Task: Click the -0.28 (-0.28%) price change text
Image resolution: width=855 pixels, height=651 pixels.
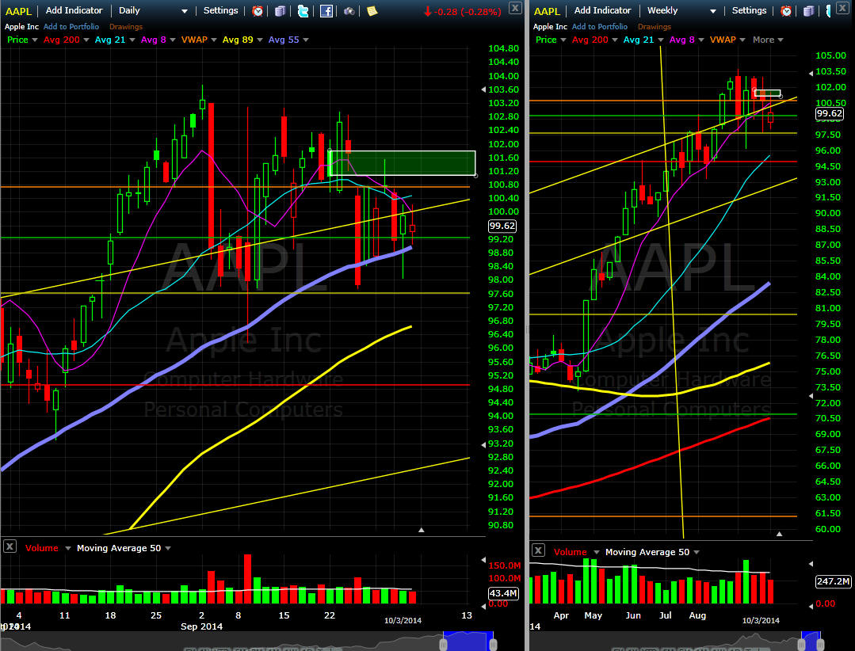Action: (x=468, y=11)
